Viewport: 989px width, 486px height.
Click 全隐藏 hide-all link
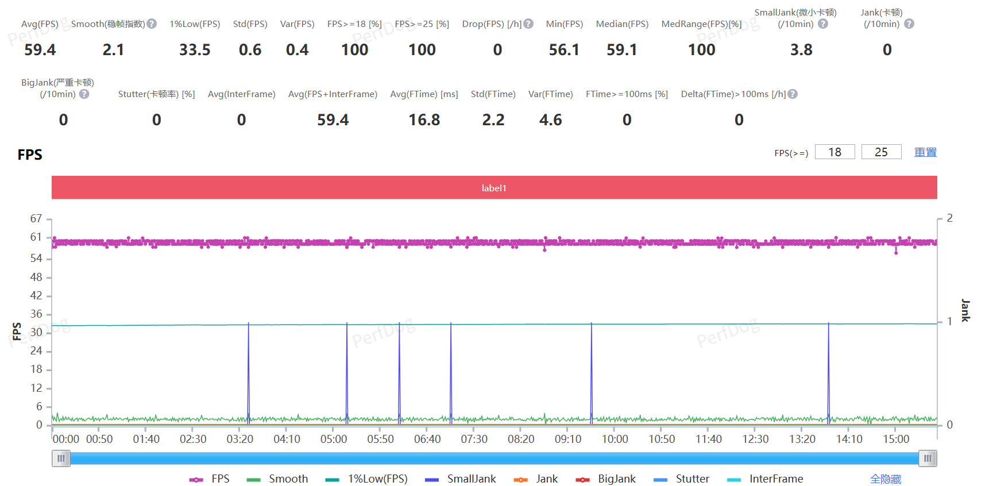(x=885, y=479)
